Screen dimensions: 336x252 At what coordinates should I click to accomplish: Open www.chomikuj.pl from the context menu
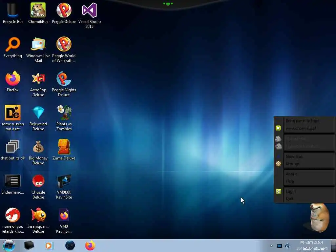tap(301, 128)
